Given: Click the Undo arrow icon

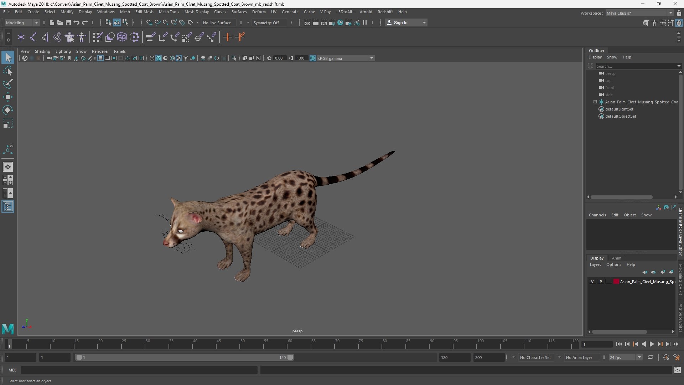Looking at the screenshot, I should 77,22.
